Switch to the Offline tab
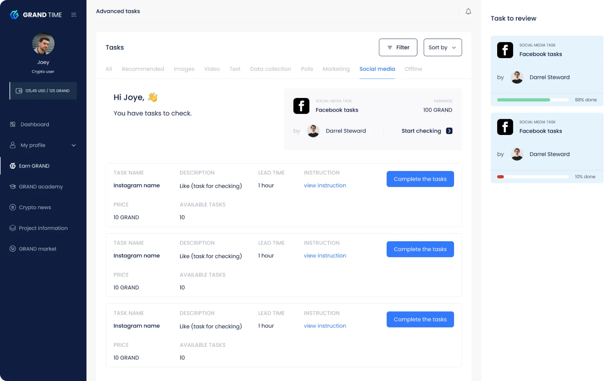The width and height of the screenshot is (613, 381). (x=413, y=69)
